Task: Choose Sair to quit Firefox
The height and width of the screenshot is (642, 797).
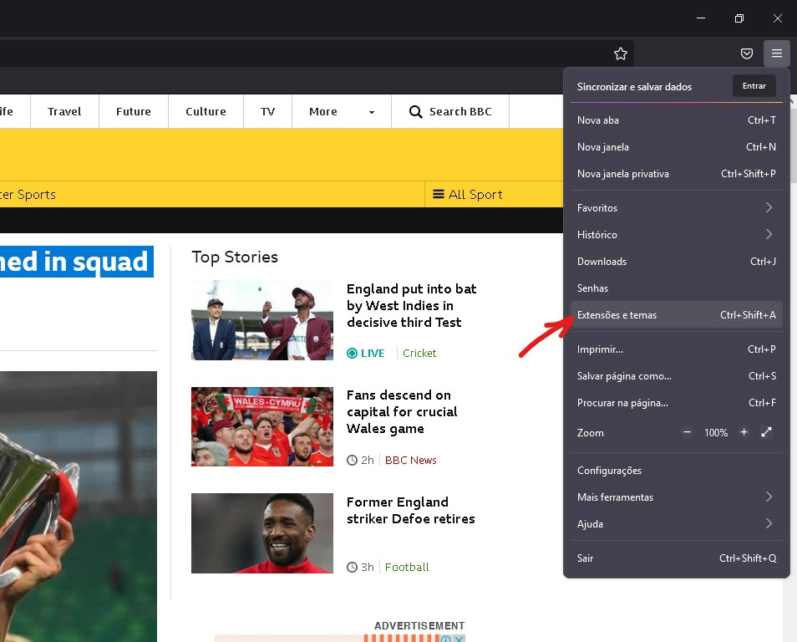Action: [x=676, y=558]
